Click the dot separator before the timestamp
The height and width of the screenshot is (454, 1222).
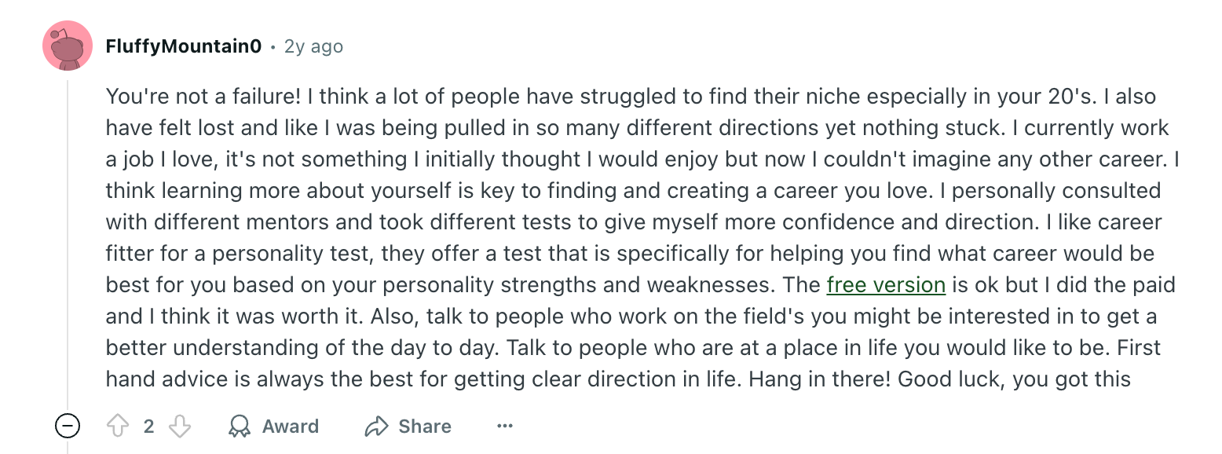(x=273, y=47)
